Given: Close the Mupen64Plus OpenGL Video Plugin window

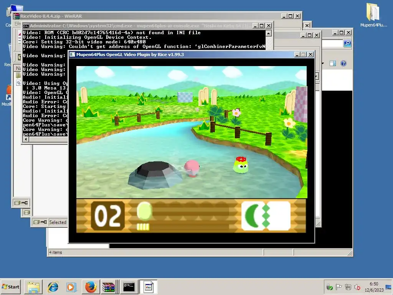Looking at the screenshot, I should point(310,55).
